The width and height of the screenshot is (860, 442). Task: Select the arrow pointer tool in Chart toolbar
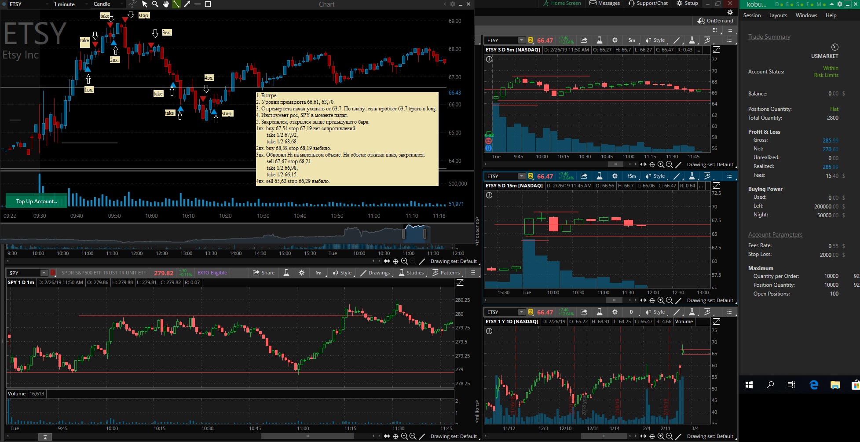pyautogui.click(x=145, y=4)
